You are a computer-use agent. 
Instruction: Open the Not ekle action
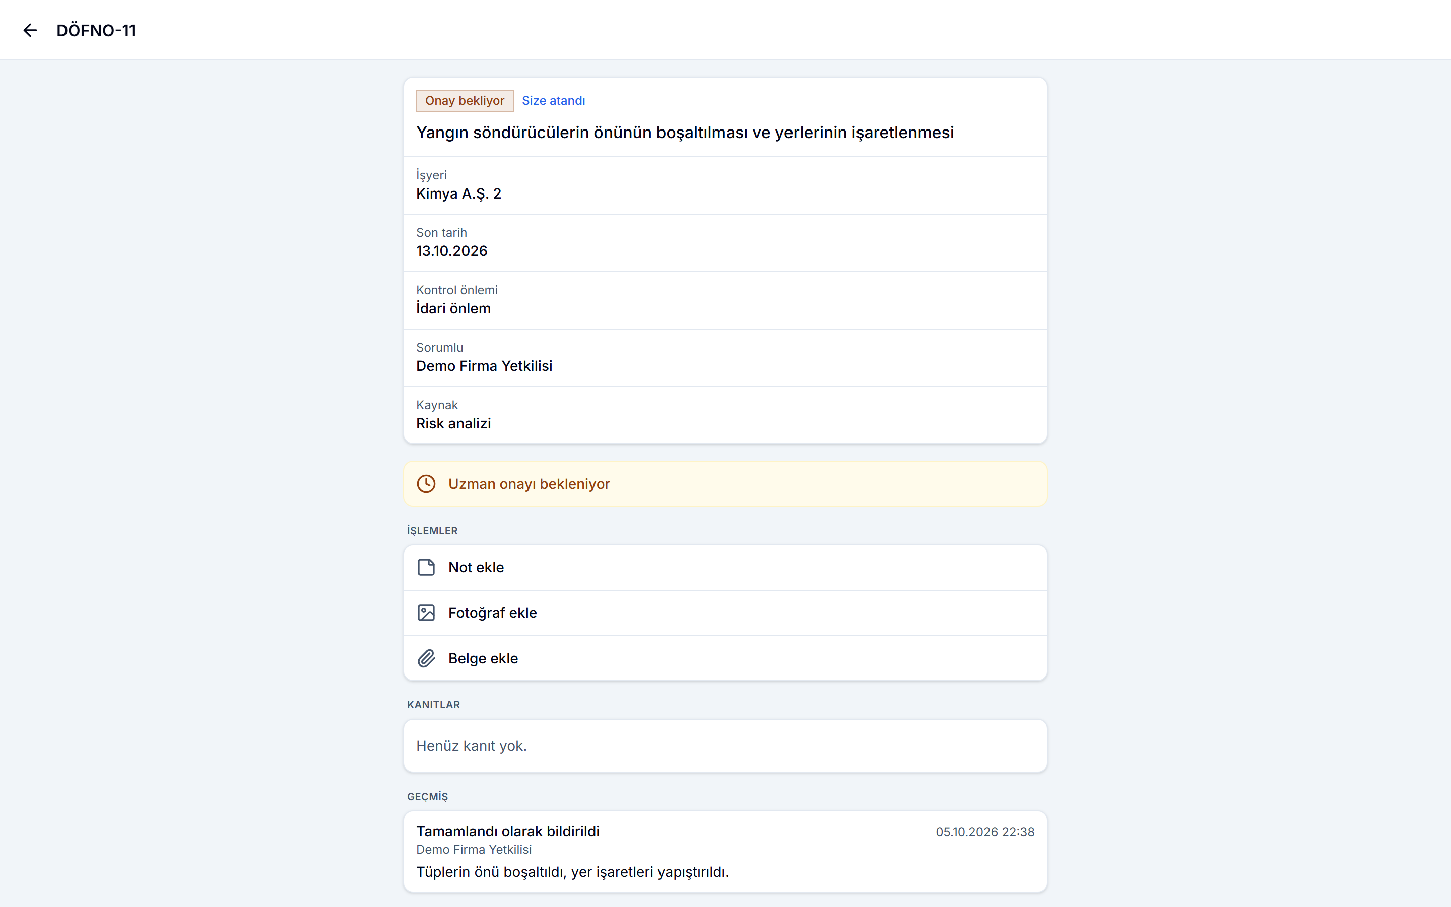726,567
